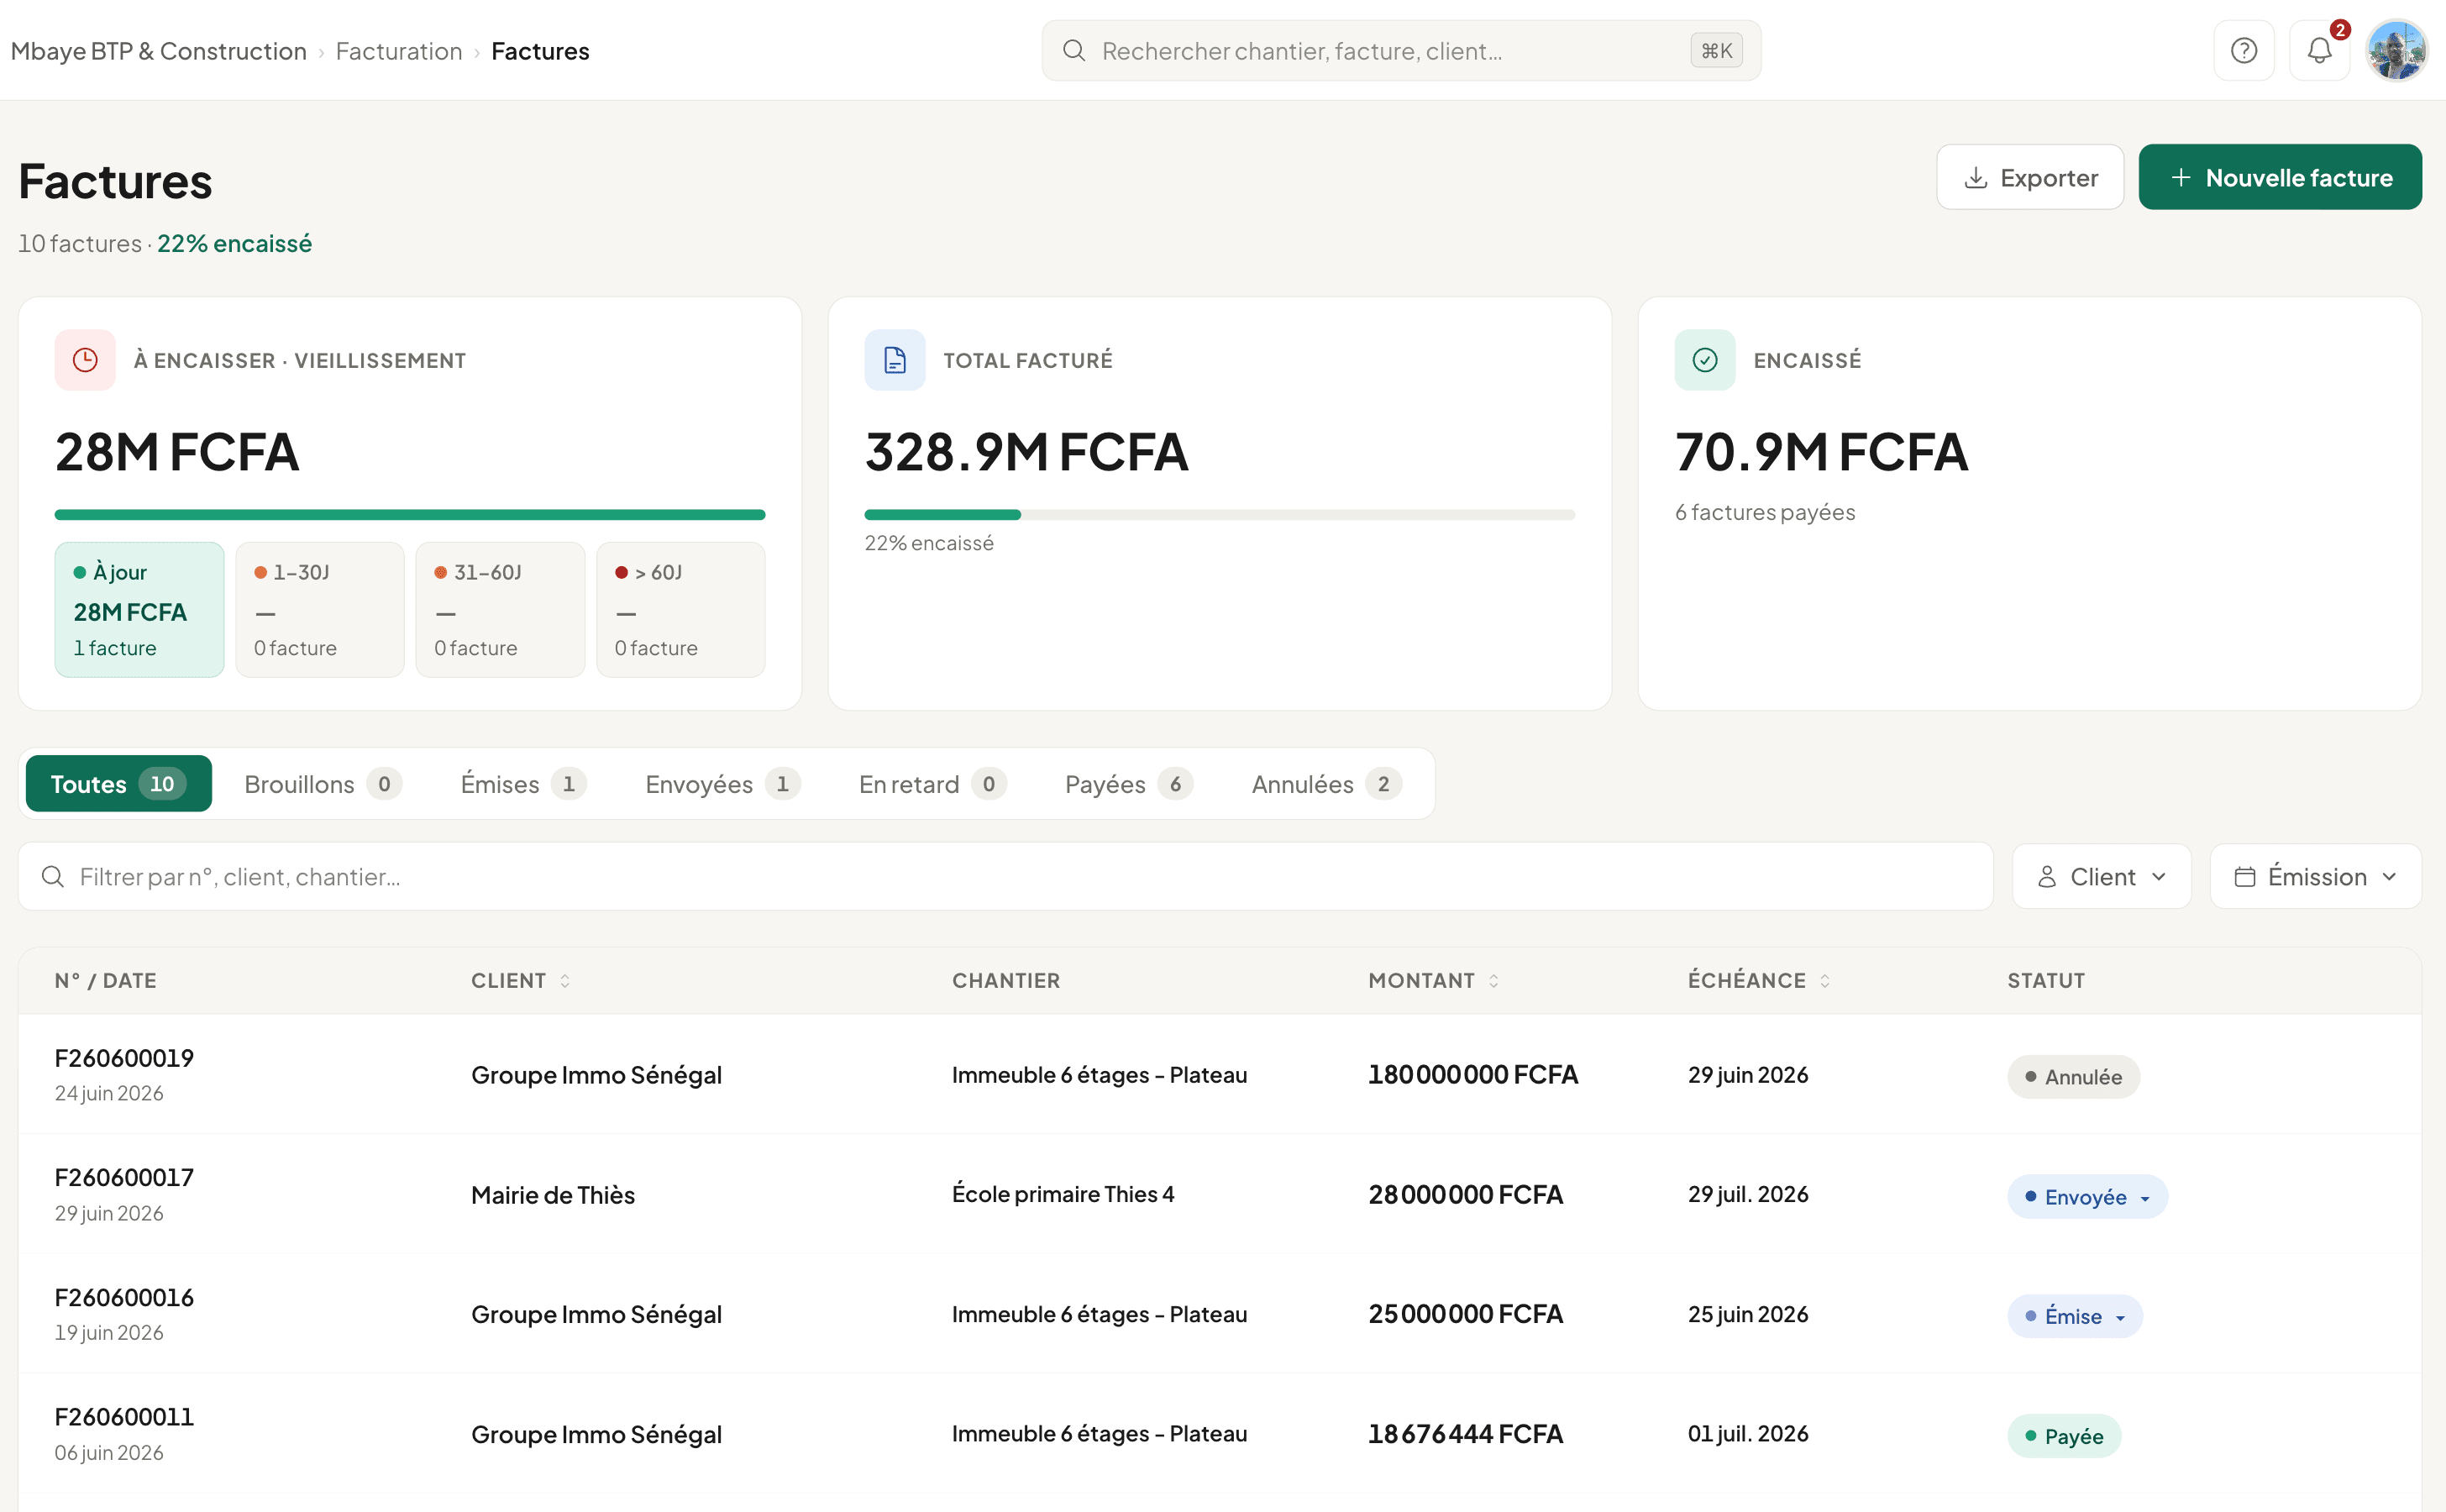The image size is (2446, 1512).
Task: Switch to the Payées tab
Action: [1127, 784]
